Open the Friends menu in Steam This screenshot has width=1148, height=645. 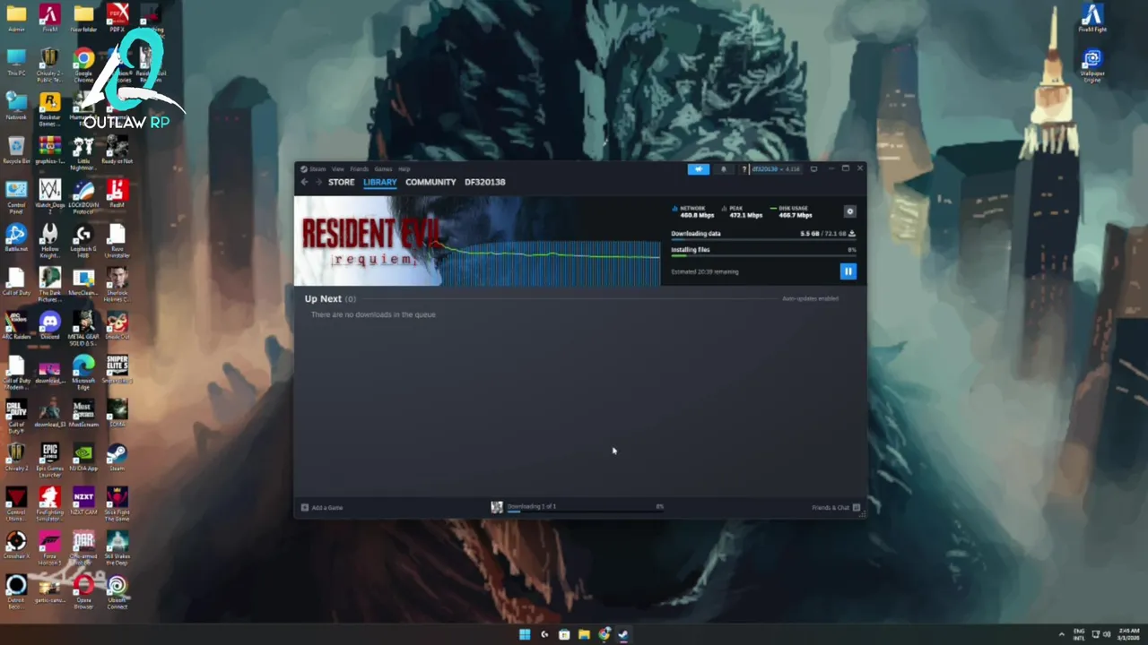click(x=359, y=168)
